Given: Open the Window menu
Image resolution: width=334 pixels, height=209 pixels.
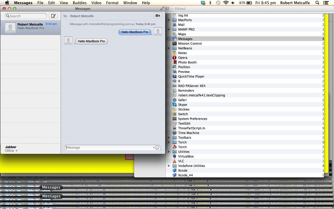Looking at the screenshot, I should click(130, 3).
